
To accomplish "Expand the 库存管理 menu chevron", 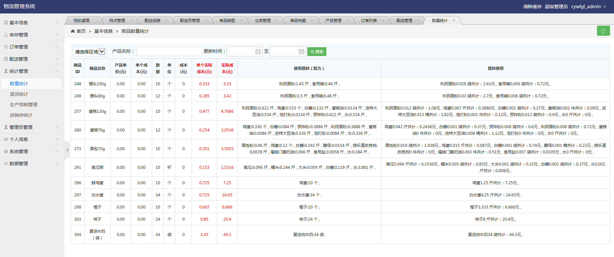I will pos(57,35).
